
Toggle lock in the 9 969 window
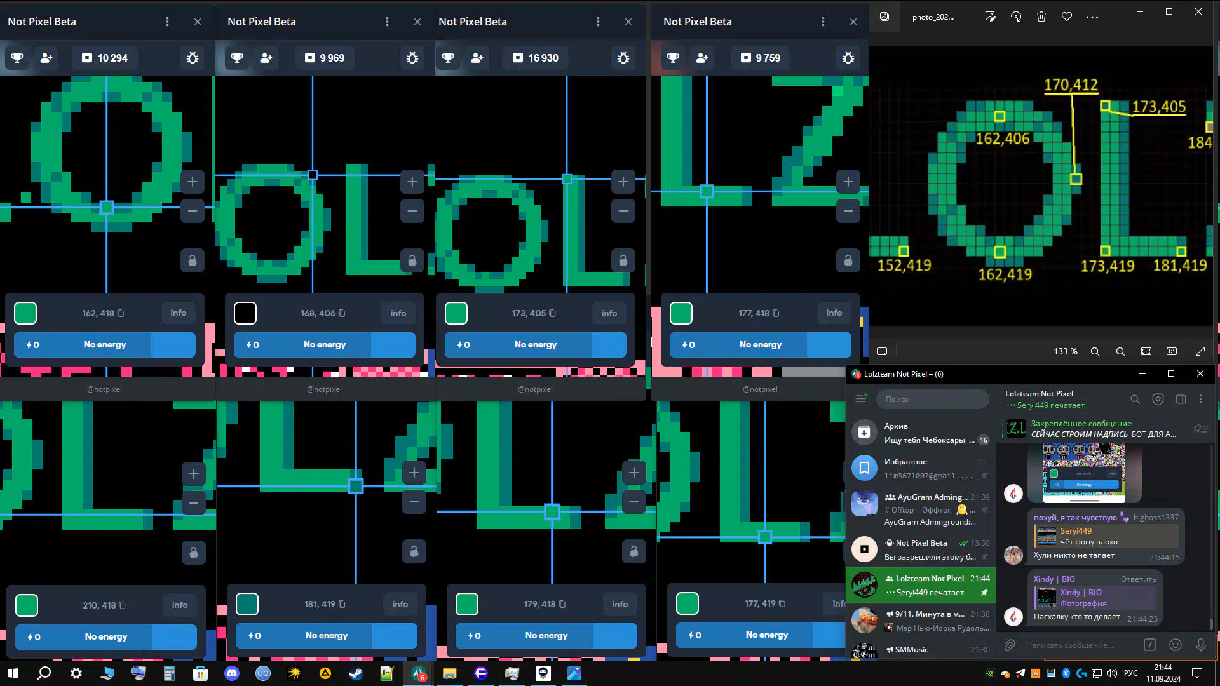[x=412, y=260]
